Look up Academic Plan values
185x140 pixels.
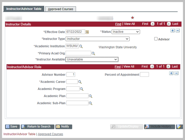(x=90, y=96)
